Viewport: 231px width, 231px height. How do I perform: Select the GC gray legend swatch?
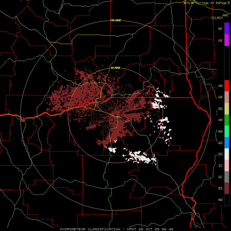tap(227, 177)
